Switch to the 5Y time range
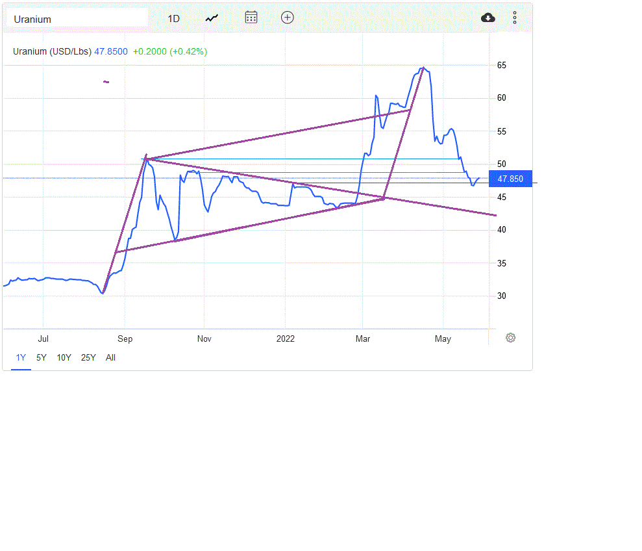Viewport: 642px width, 551px height. coord(42,357)
